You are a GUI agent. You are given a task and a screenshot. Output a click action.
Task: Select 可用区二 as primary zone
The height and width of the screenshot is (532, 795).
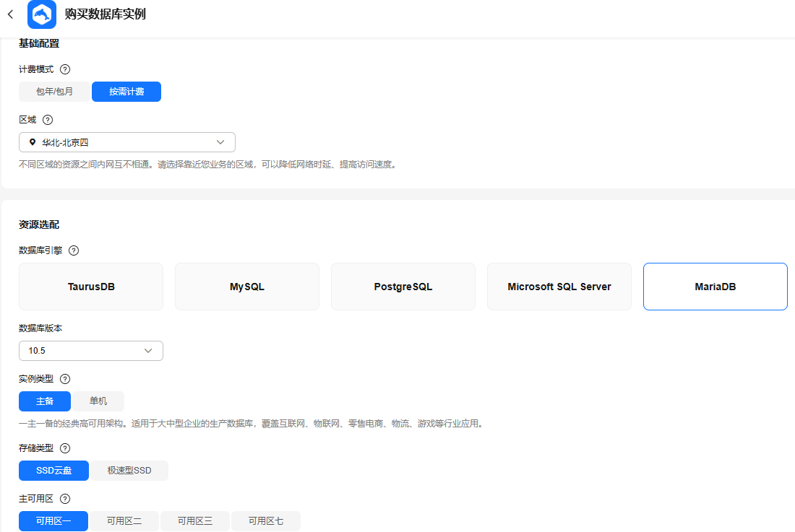coord(124,521)
